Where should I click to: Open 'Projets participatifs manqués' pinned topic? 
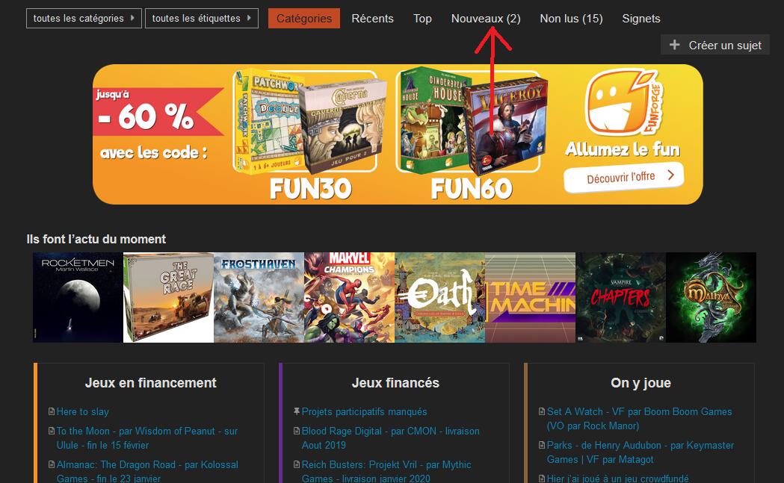[x=364, y=411]
